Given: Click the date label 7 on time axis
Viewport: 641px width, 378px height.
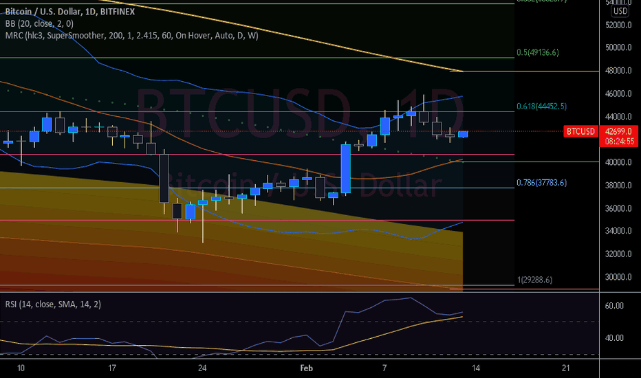Looking at the screenshot, I should point(384,368).
